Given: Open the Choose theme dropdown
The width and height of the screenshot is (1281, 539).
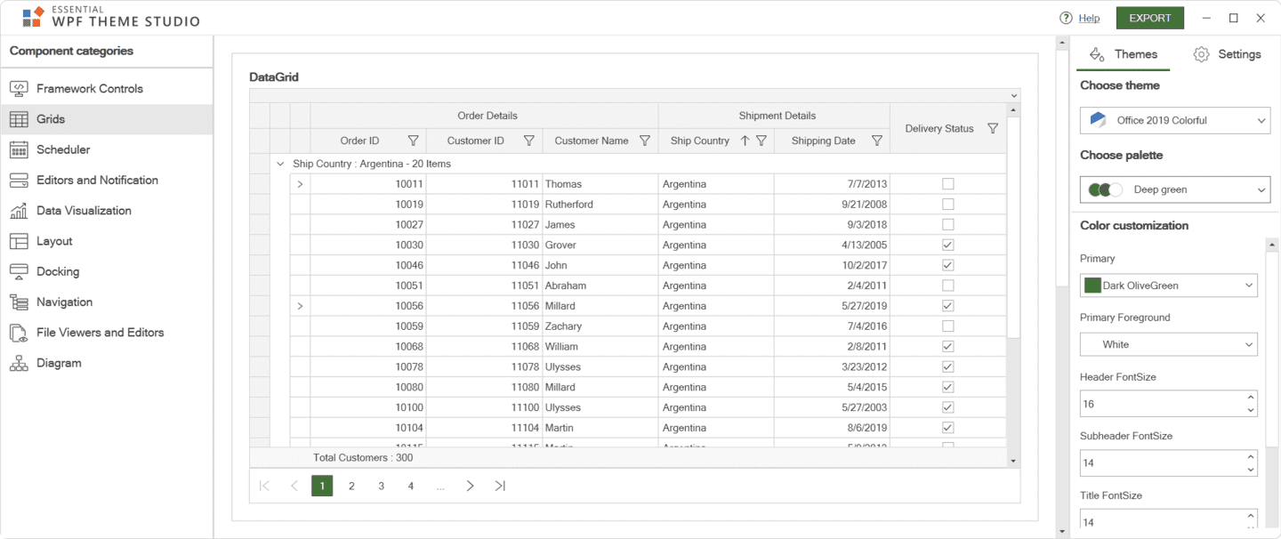Looking at the screenshot, I should coord(1174,120).
